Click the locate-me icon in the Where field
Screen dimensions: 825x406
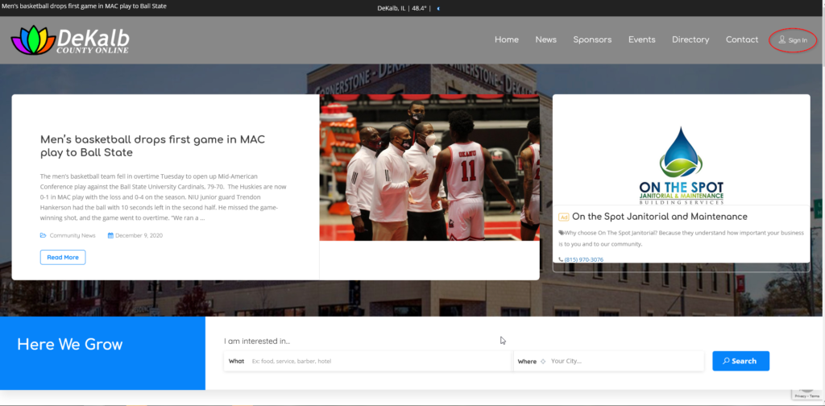click(543, 362)
